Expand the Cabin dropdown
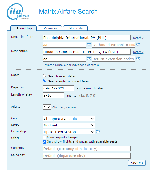This screenshot has height=174, width=152. tap(69, 119)
